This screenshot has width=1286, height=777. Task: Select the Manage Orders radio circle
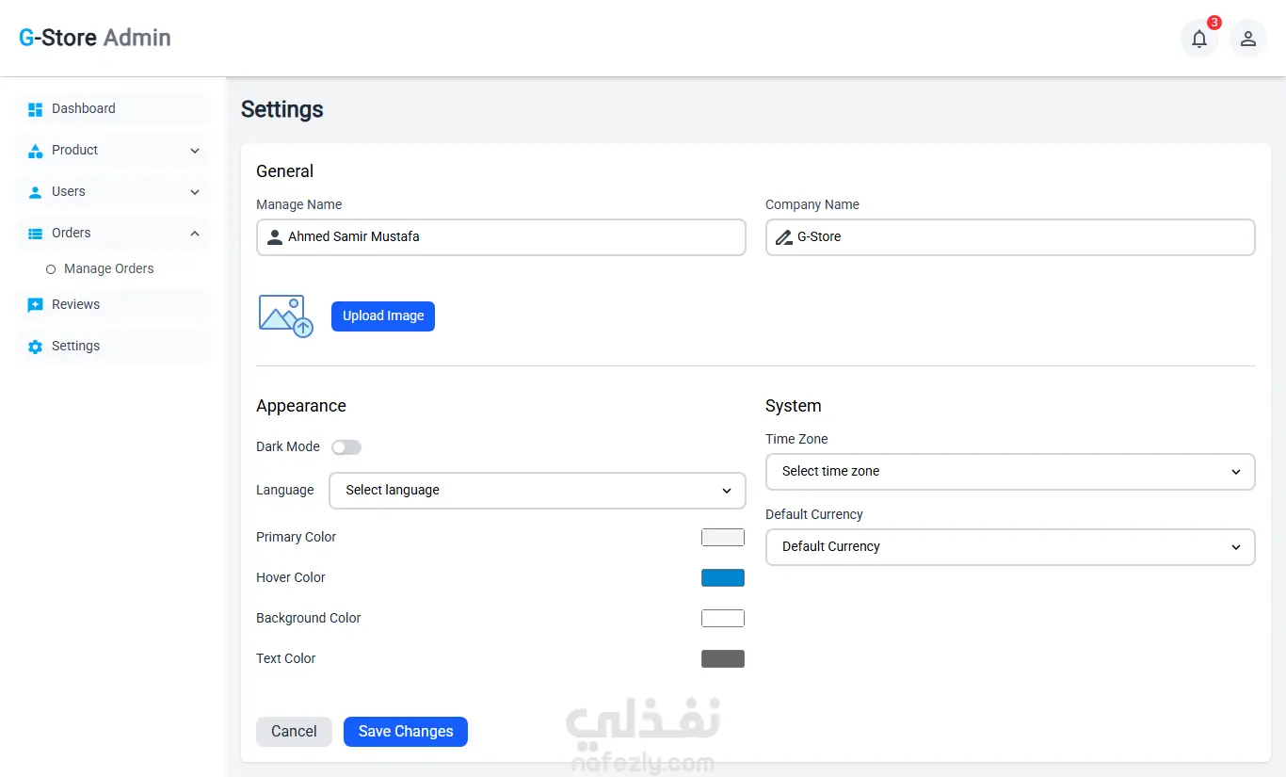pos(51,269)
